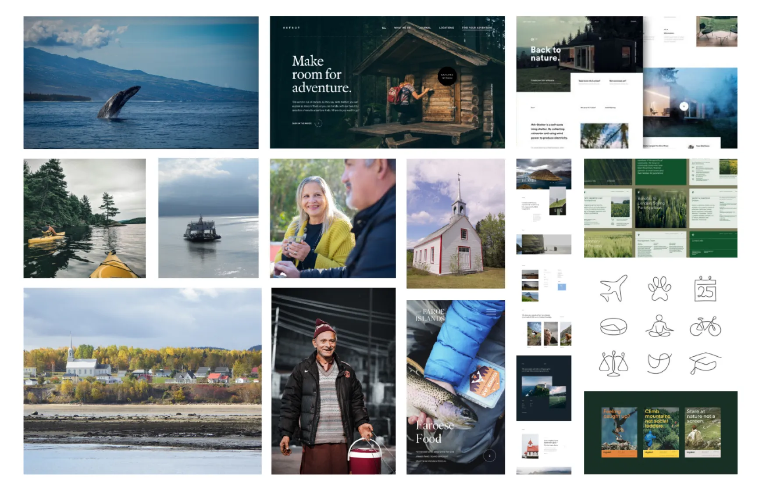Open Locations in the cabin site menu
Viewport: 759px width, 491px height.
click(x=446, y=28)
